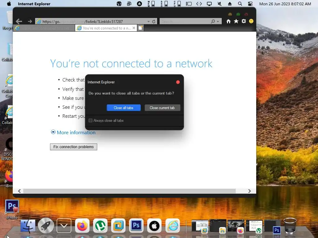
Task: Click the code brackets icon in menu bar
Action: pos(199,4)
